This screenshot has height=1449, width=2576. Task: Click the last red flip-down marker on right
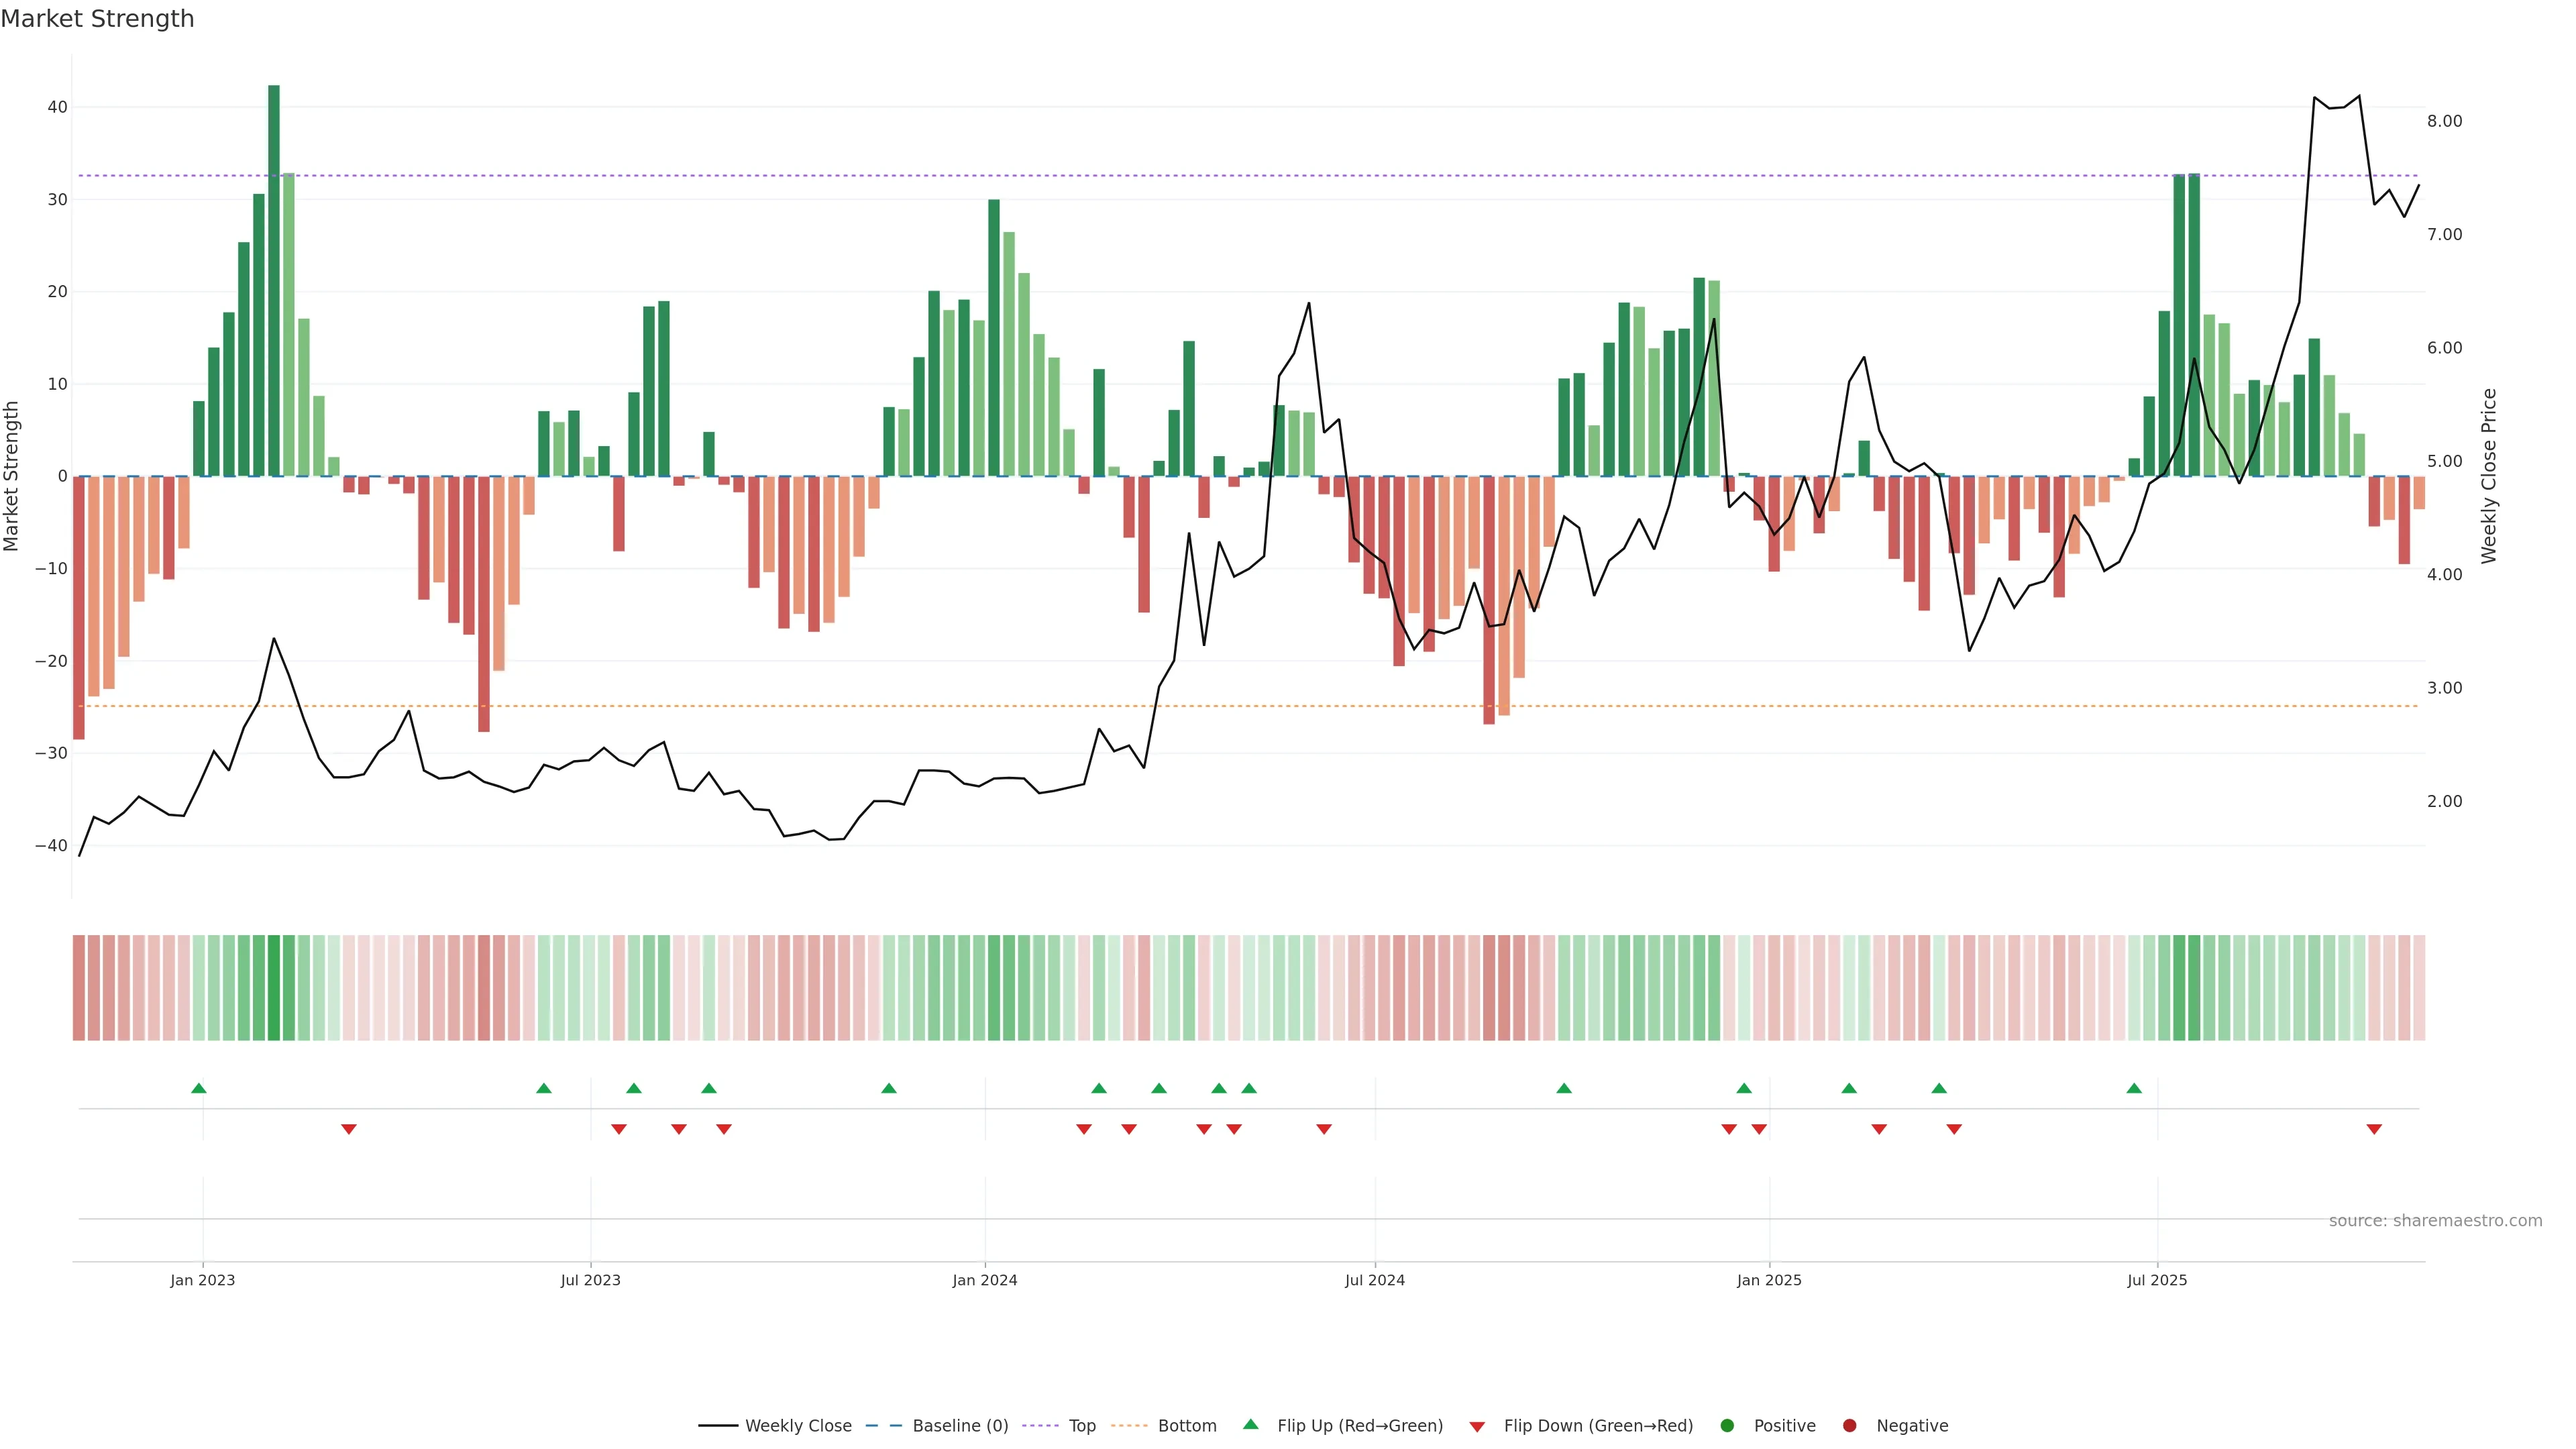[2374, 1129]
